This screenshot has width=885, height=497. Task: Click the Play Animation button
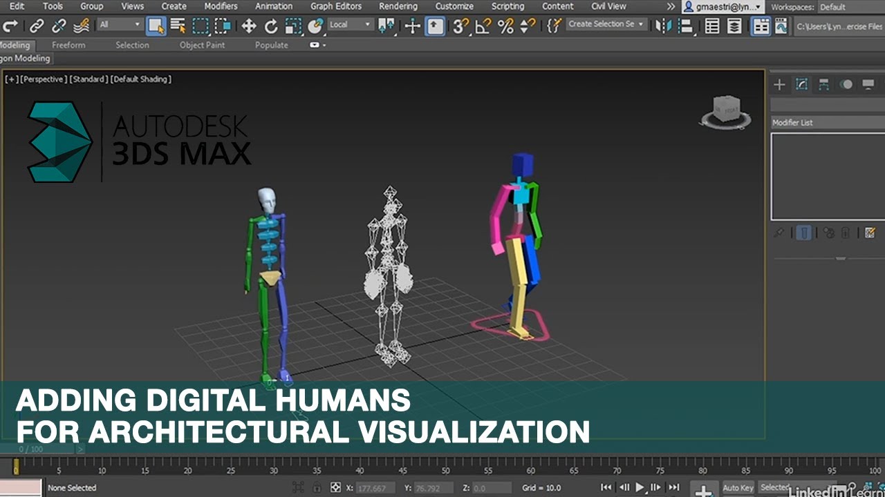click(640, 487)
